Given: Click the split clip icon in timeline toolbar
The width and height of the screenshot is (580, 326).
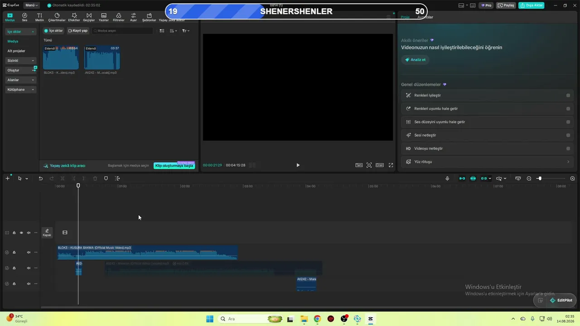Looking at the screenshot, I should pos(63,178).
